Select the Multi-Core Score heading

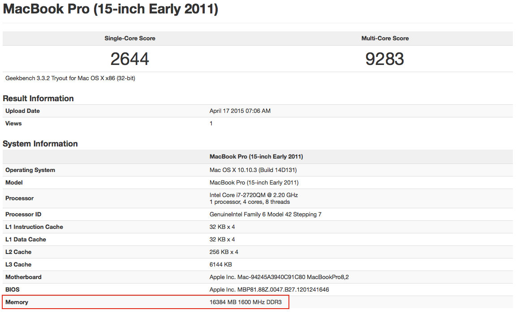[x=385, y=38]
